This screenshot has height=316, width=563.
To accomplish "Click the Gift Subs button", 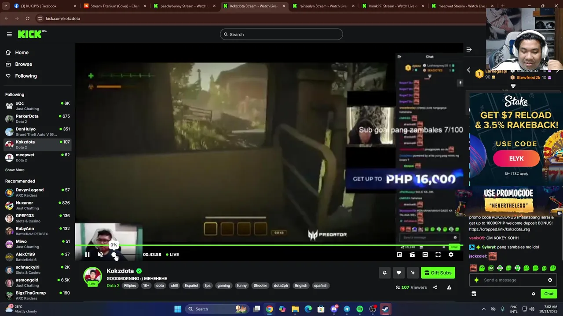I will click(438, 273).
